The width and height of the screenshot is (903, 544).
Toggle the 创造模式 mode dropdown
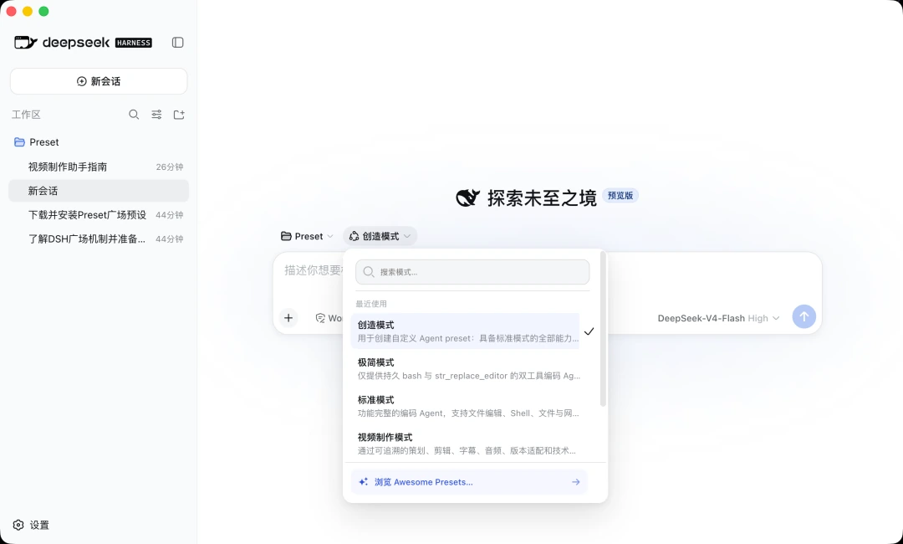380,236
